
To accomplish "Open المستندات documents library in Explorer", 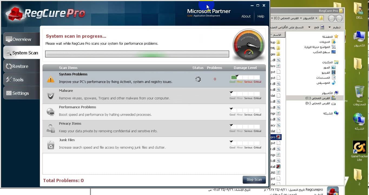I will tap(326, 78).
